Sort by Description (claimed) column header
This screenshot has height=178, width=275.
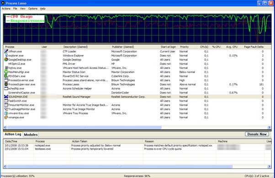[86, 47]
